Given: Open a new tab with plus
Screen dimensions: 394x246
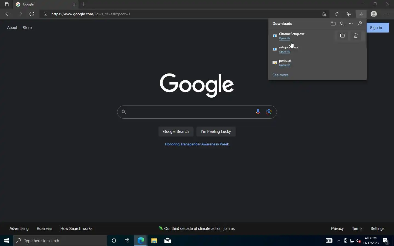Looking at the screenshot, I should coord(83,4).
